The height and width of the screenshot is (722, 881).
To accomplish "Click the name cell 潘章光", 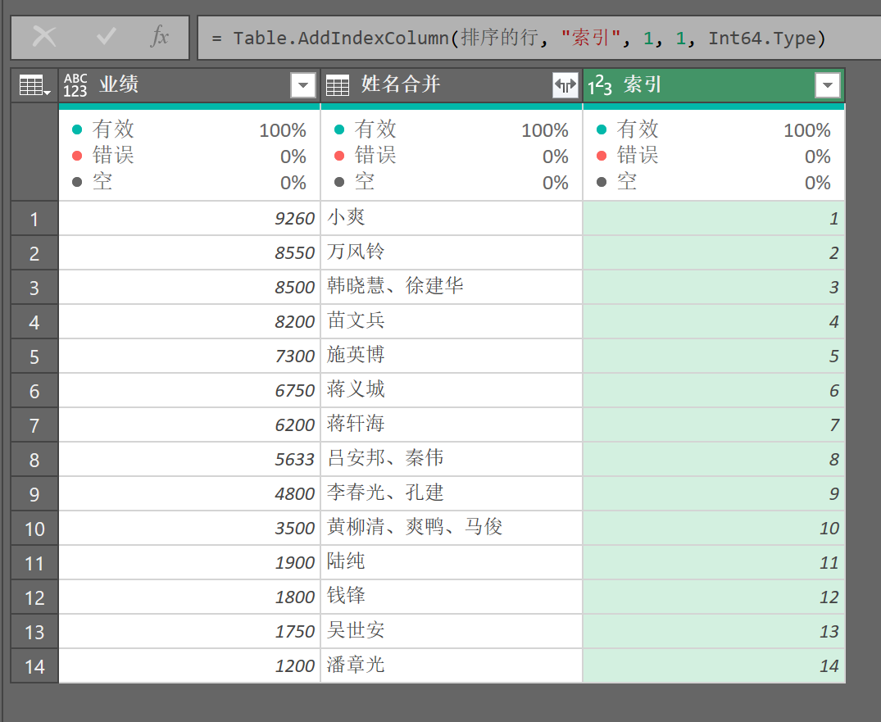I will pyautogui.click(x=452, y=666).
